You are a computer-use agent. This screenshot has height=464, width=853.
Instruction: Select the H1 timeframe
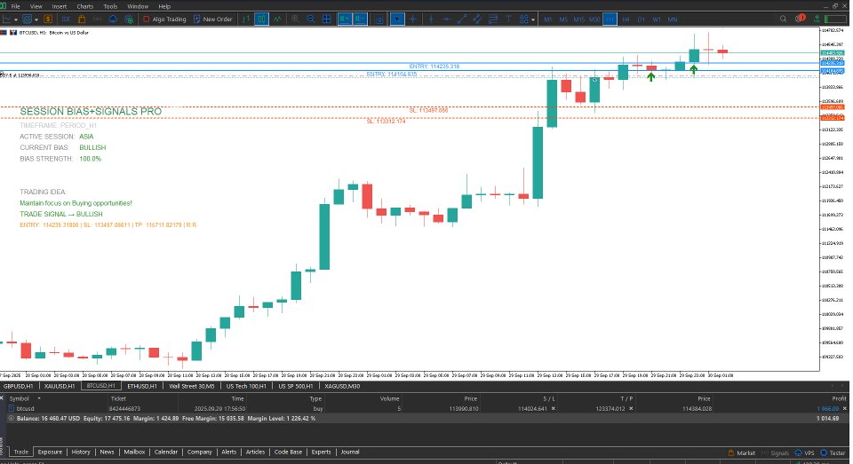(610, 19)
